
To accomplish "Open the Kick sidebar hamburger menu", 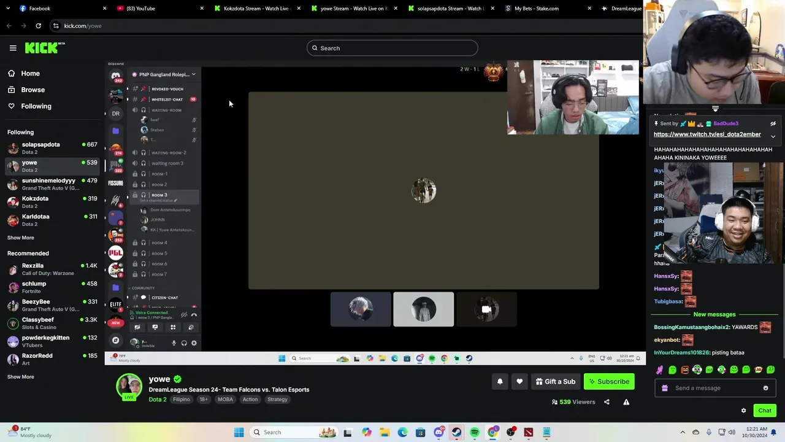I will 13,48.
